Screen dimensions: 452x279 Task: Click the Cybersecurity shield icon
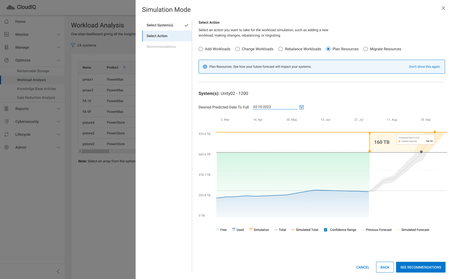point(7,121)
